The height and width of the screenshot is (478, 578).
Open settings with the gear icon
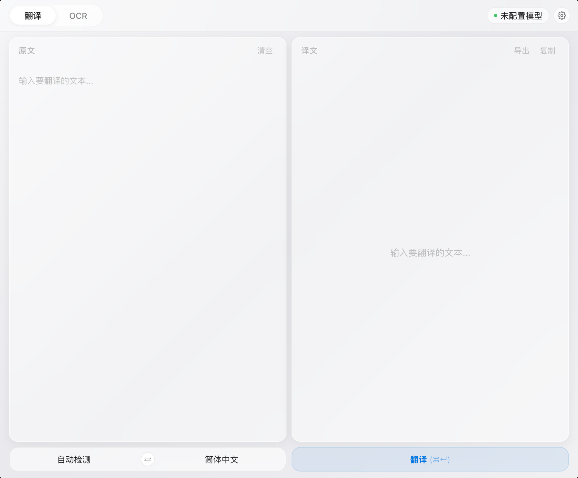(x=562, y=16)
